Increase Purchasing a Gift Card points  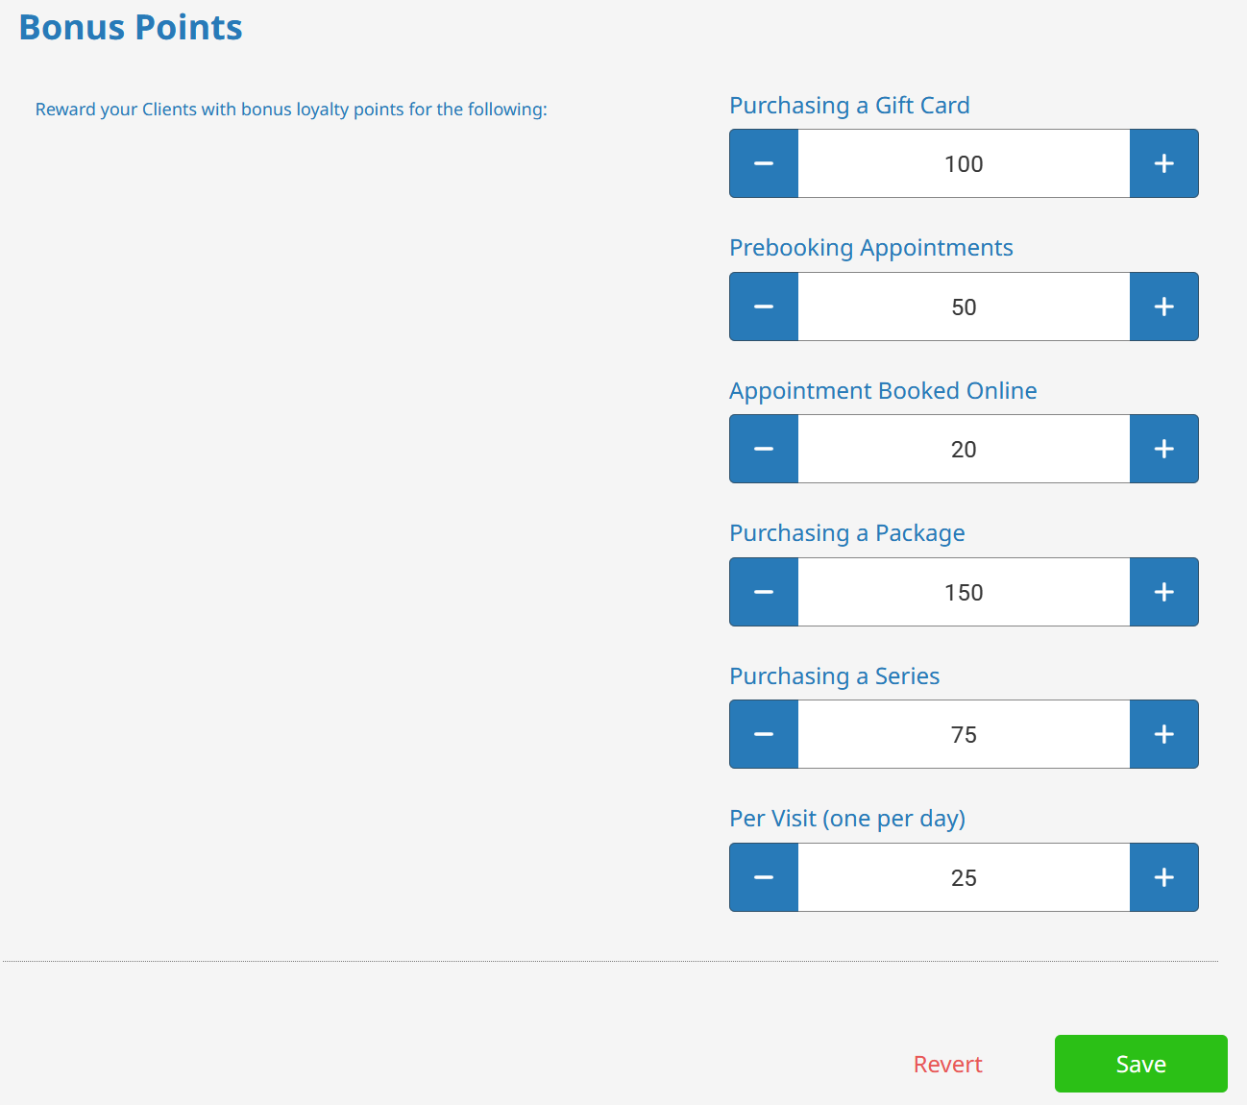(x=1163, y=163)
